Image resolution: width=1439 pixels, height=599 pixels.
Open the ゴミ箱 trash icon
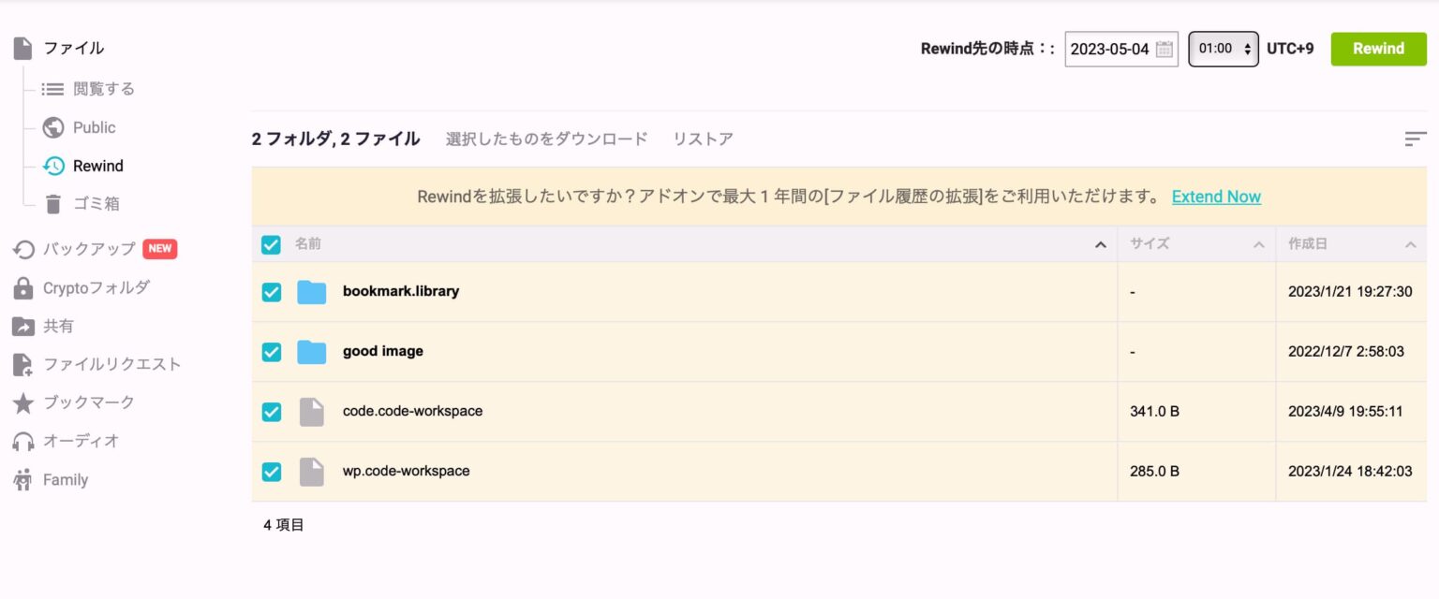click(x=54, y=203)
